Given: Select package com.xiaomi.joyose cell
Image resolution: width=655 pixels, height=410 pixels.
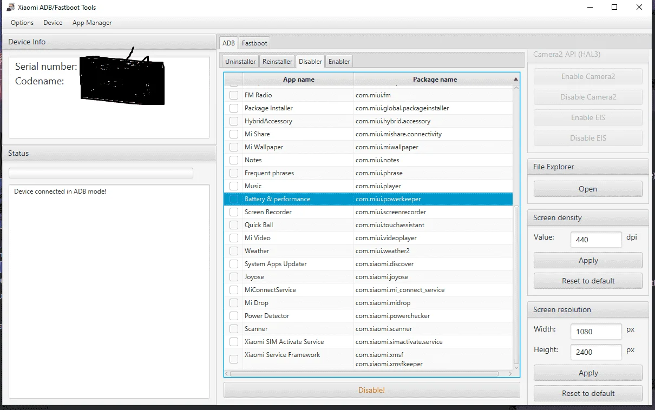Looking at the screenshot, I should (433, 277).
